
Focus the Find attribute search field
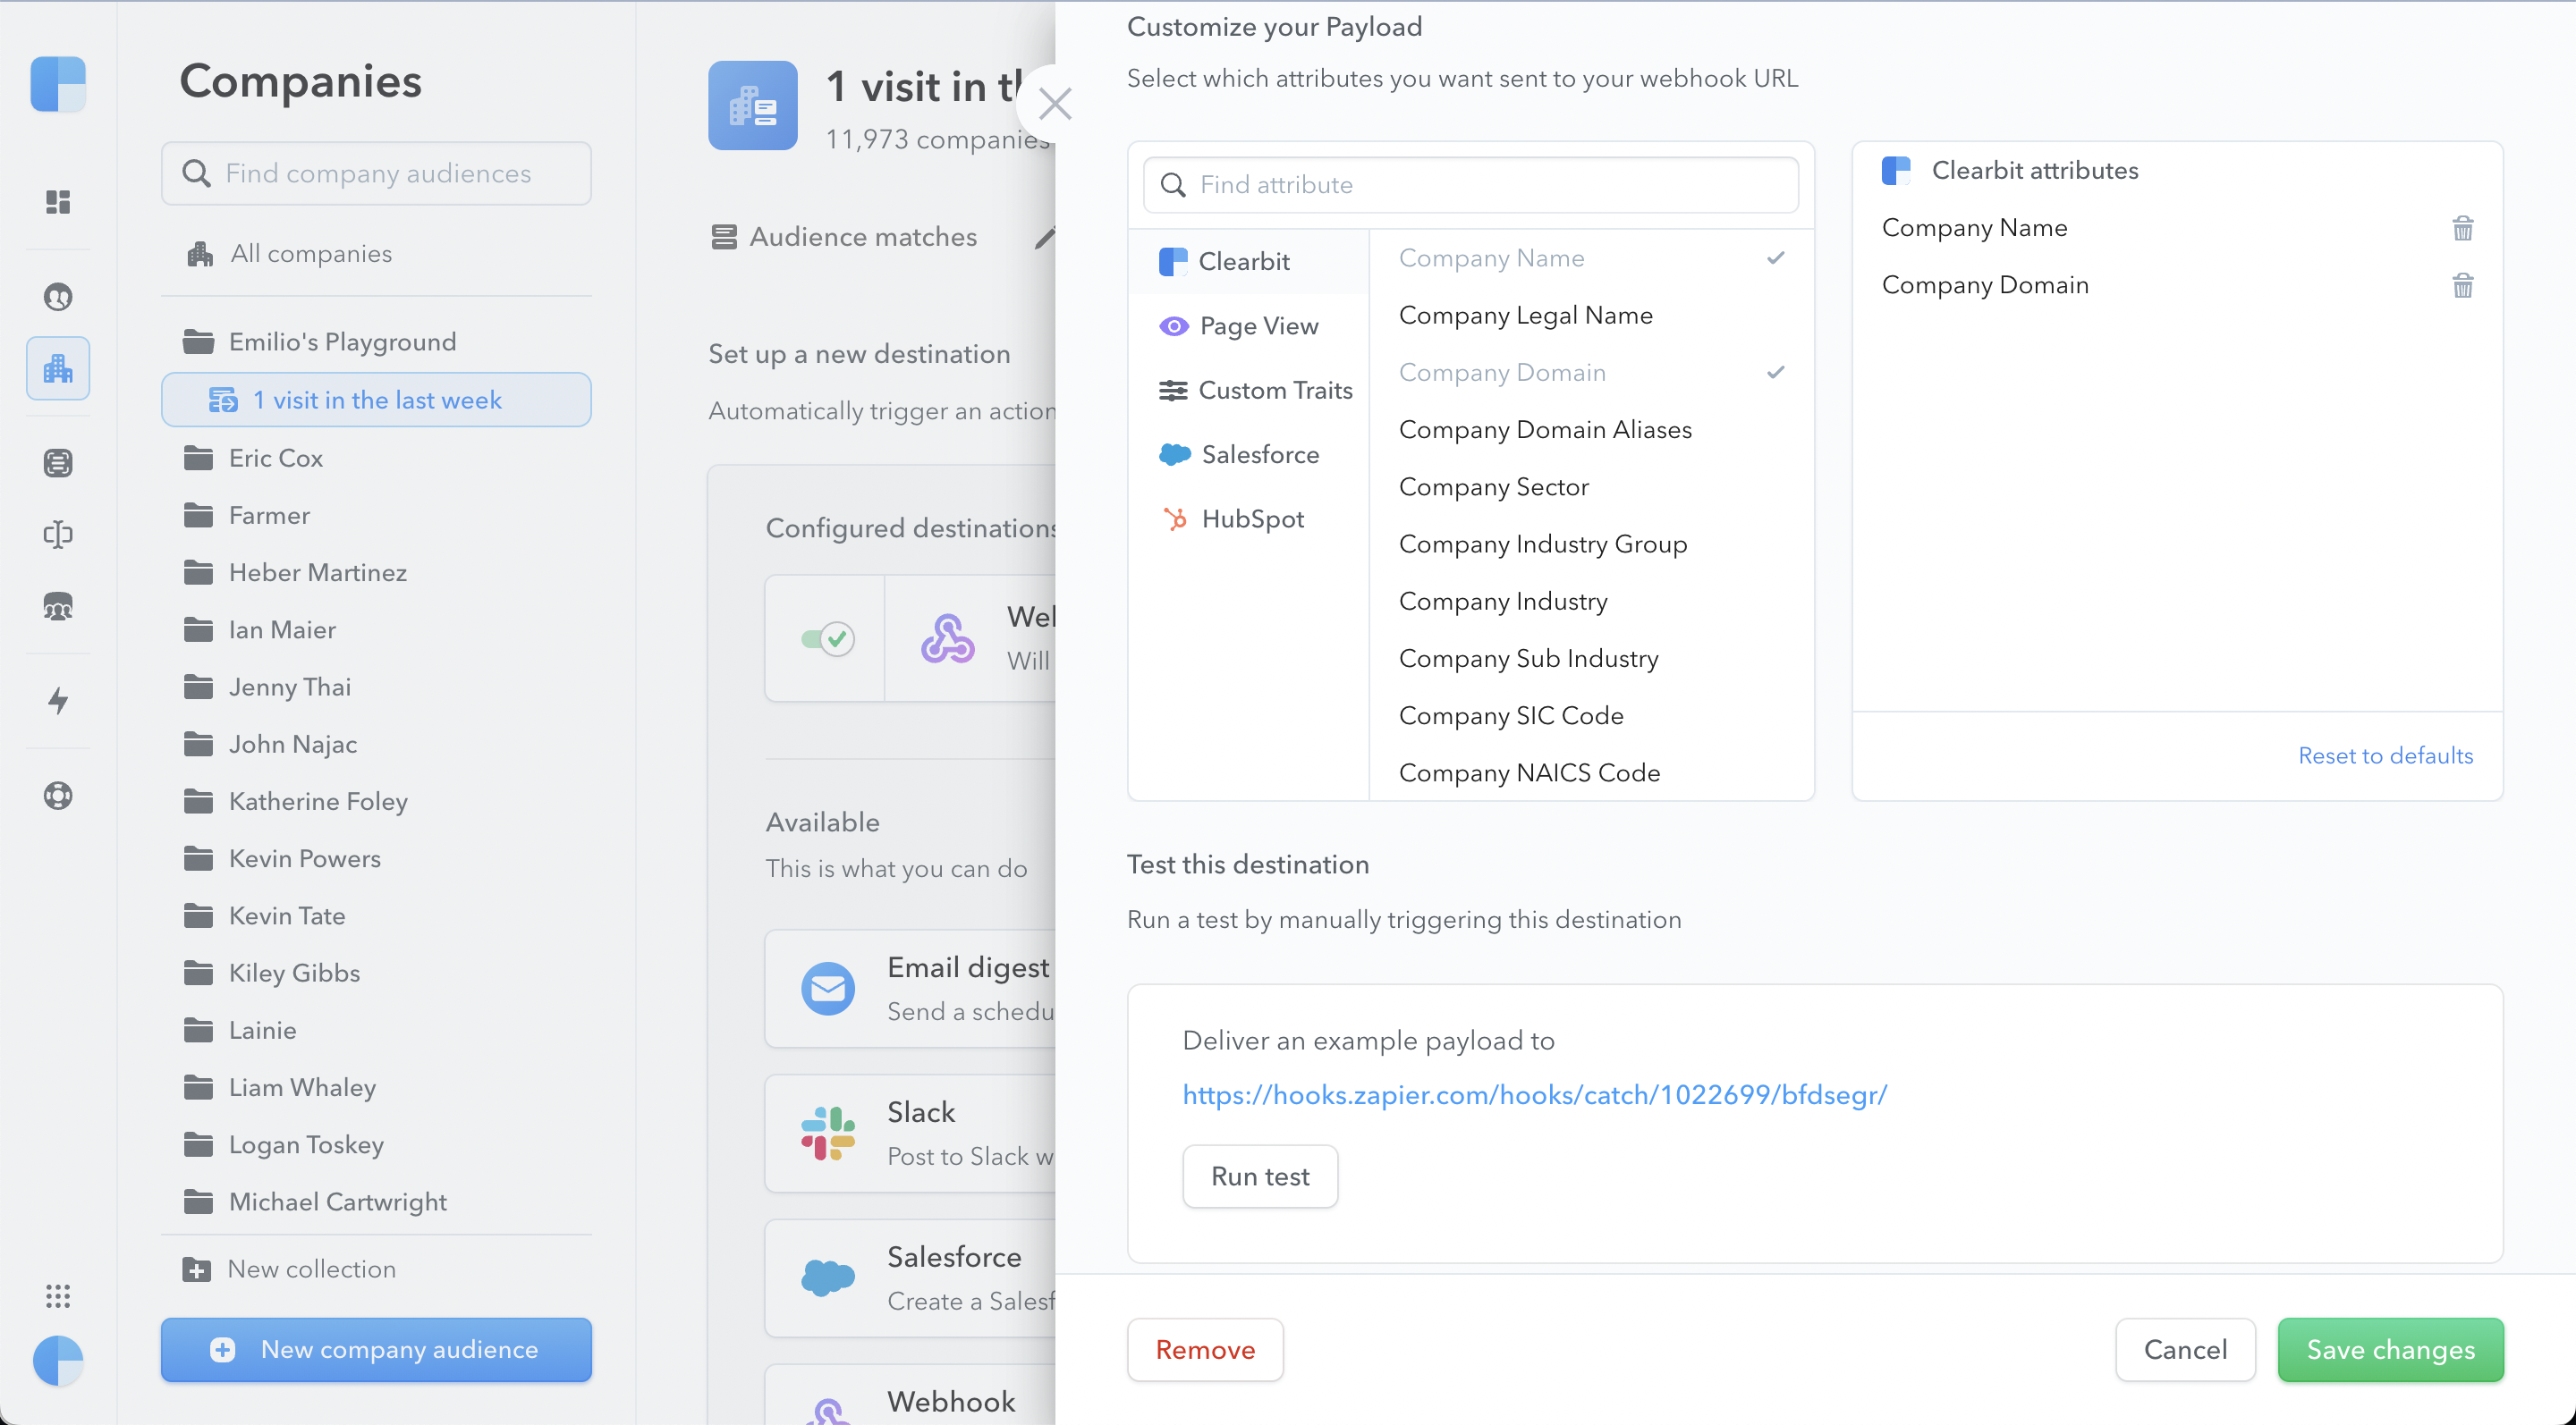(x=1471, y=185)
